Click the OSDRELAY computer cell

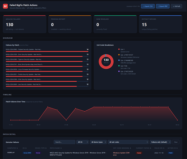(x=11, y=153)
